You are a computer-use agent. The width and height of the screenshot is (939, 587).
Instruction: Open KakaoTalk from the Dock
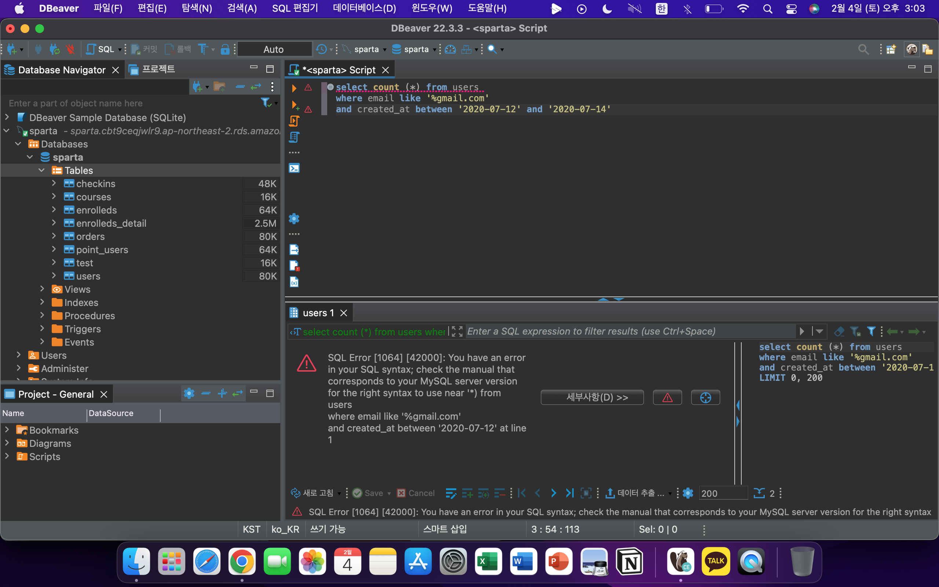716,561
